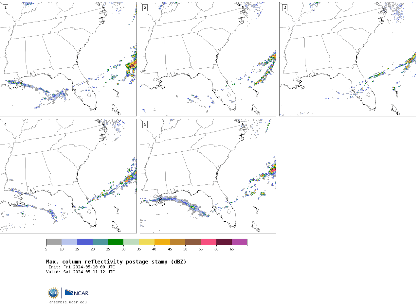Image resolution: width=419 pixels, height=306 pixels.
Task: Click the '35' colorbar tick label
Action: click(x=139, y=249)
